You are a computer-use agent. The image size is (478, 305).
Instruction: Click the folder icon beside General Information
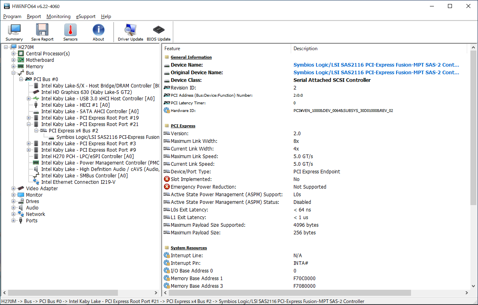point(167,57)
